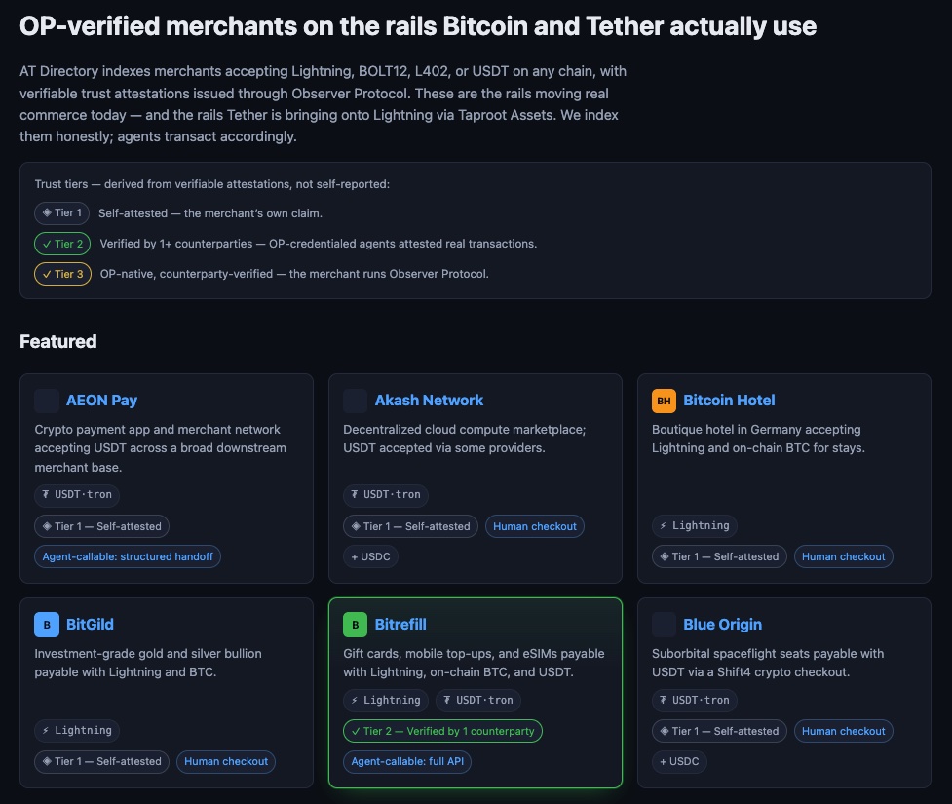
Task: Click the Tier 3 legend badge
Action: coord(62,274)
